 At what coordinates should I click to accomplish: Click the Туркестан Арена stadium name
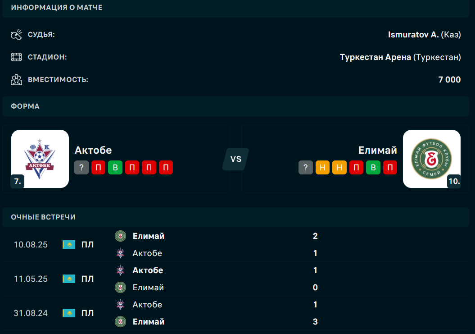(x=375, y=57)
